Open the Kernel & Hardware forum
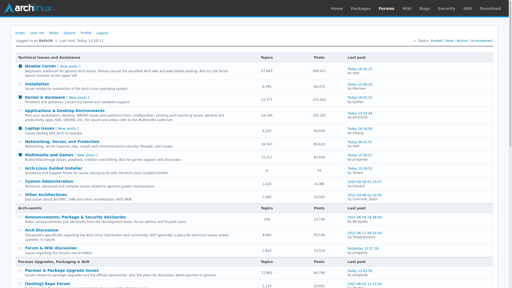The width and height of the screenshot is (512, 288). click(45, 97)
